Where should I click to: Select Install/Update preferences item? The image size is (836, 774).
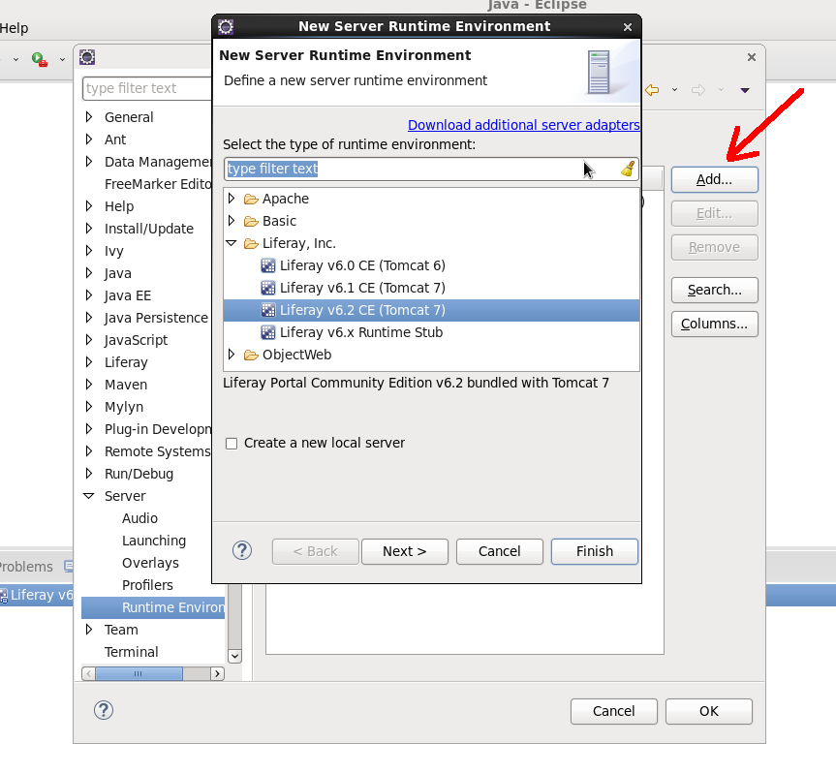pos(149,229)
